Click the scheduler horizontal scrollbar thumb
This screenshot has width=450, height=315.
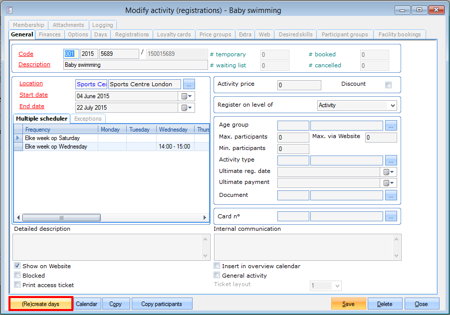[x=61, y=218]
